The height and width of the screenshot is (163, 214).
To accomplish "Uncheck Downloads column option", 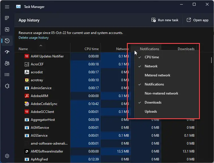I will click(167, 102).
